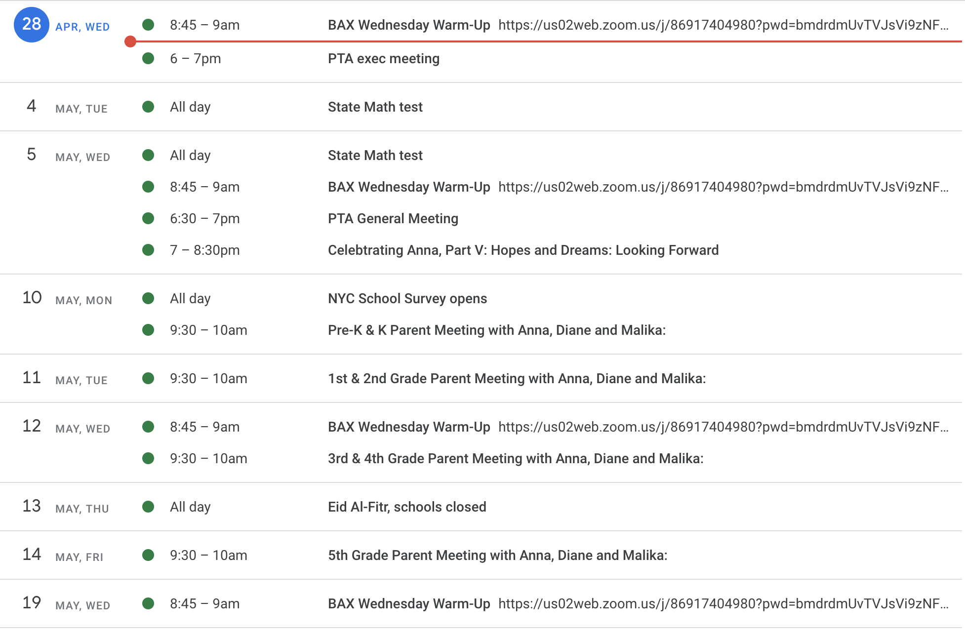Select the May 5 date number
The width and height of the screenshot is (965, 636).
point(31,155)
